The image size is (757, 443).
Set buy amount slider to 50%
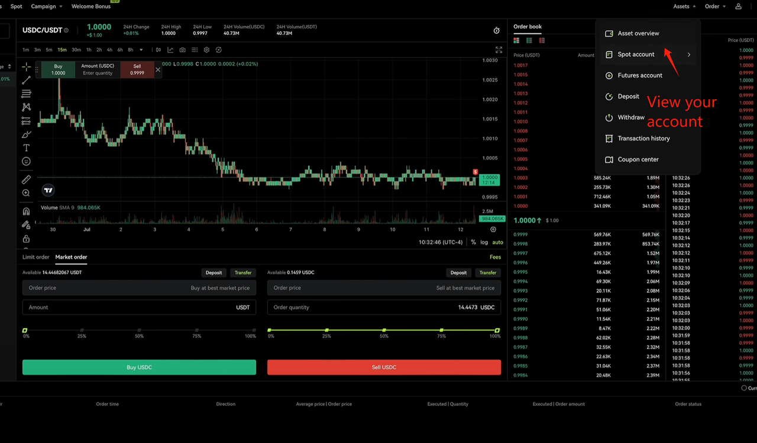coord(139,330)
